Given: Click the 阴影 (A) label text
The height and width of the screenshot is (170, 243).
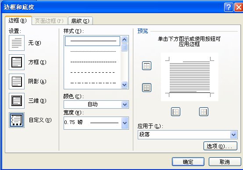Looking at the screenshot, I should pyautogui.click(x=37, y=81).
